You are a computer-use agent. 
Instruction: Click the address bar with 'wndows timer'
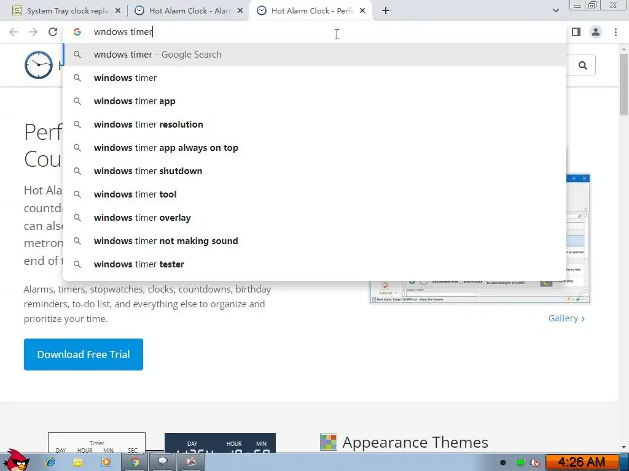[x=314, y=32]
